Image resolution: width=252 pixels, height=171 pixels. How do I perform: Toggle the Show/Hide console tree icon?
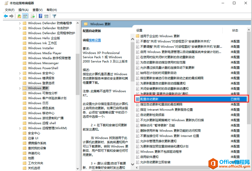coord(25,16)
